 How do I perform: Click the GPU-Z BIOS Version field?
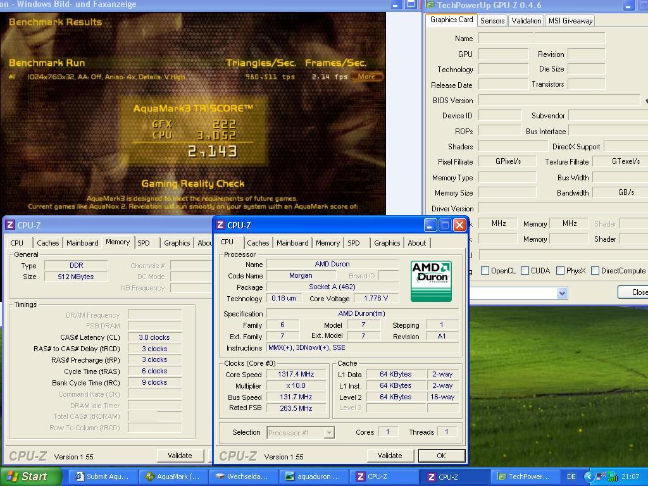(x=559, y=101)
